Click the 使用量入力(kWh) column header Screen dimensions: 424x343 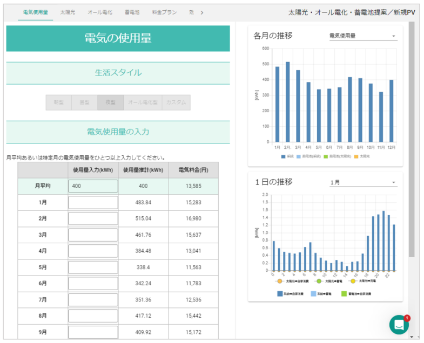[93, 170]
